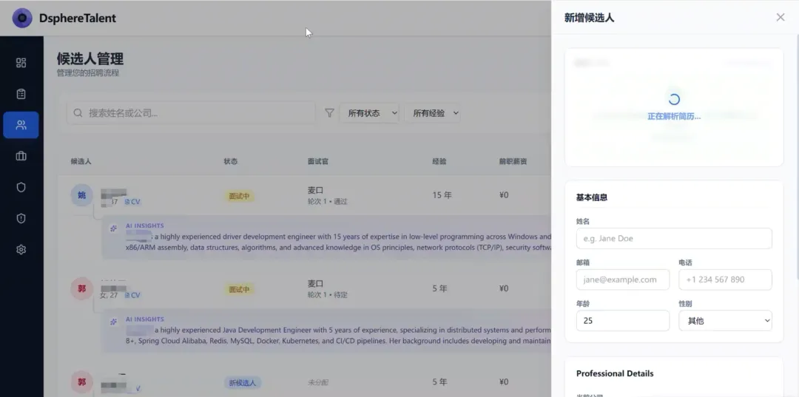Click 轮次 1 • 通过 text
The image size is (799, 397).
click(327, 202)
